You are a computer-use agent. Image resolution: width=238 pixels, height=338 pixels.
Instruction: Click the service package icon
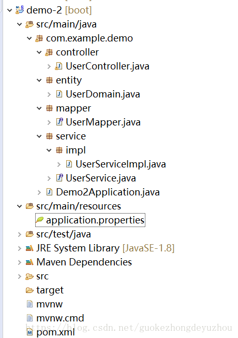pyautogui.click(x=49, y=136)
